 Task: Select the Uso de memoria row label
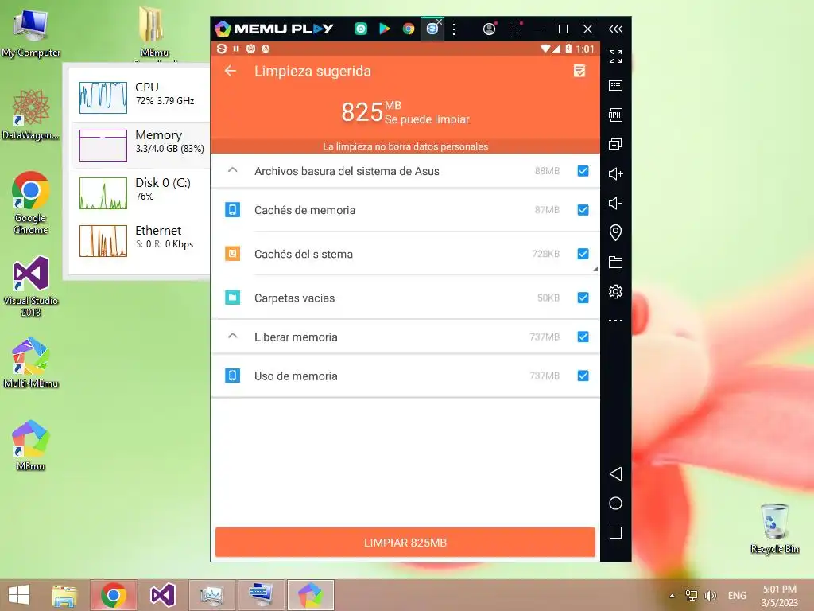point(296,376)
